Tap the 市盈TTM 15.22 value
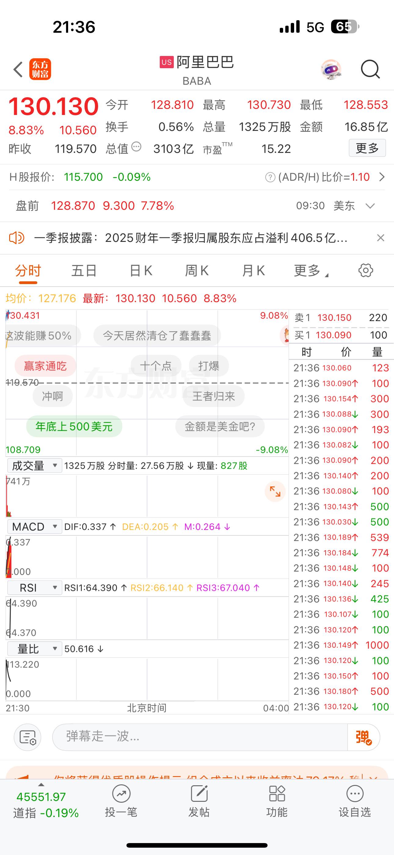The height and width of the screenshot is (855, 394). (276, 149)
